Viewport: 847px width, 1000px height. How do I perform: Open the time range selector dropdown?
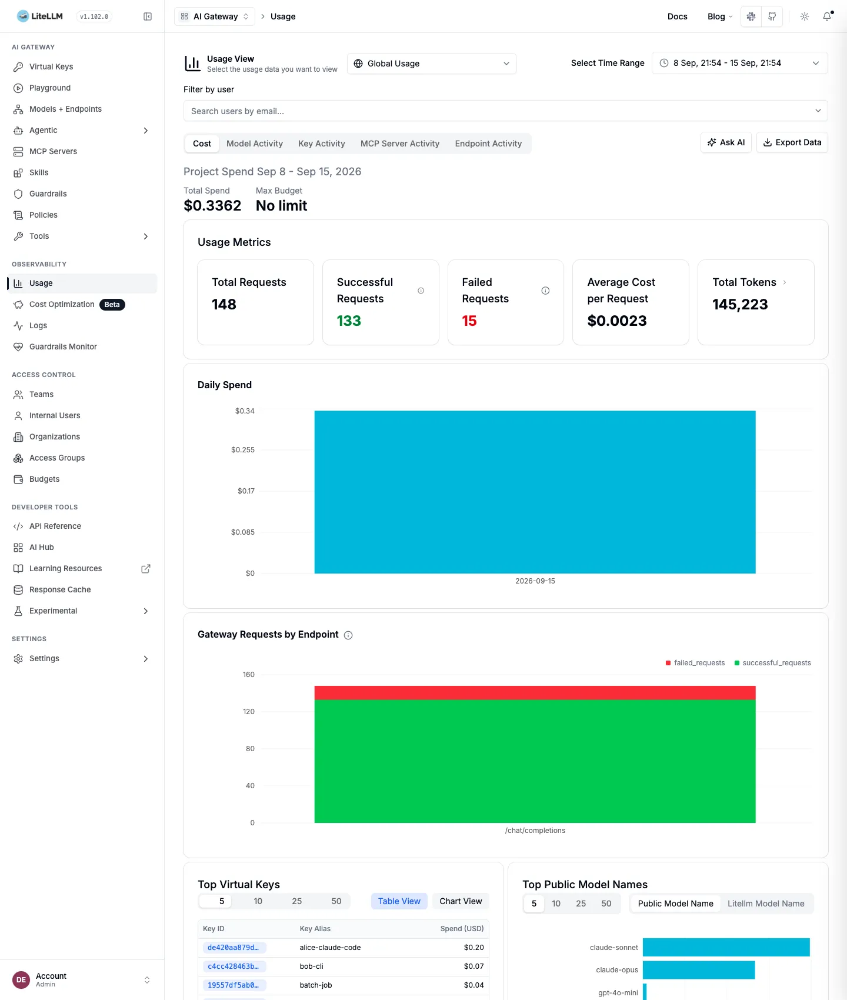[x=740, y=63]
